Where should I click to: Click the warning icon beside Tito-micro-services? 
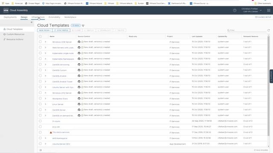51,132
